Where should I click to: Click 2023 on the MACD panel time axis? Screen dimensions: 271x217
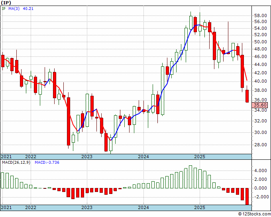pyautogui.click(x=87, y=207)
